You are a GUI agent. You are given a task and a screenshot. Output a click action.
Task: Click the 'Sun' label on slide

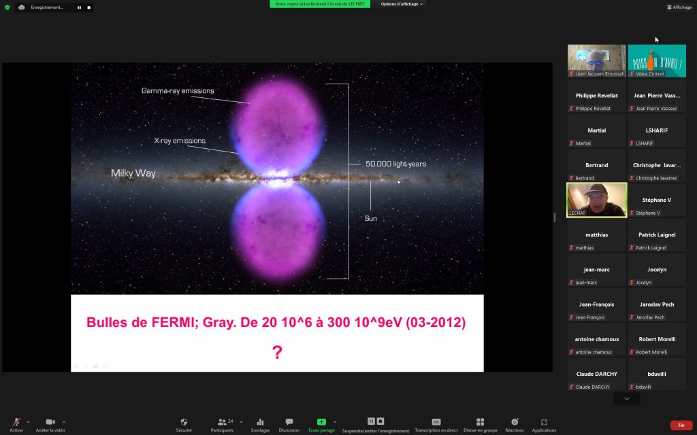371,218
